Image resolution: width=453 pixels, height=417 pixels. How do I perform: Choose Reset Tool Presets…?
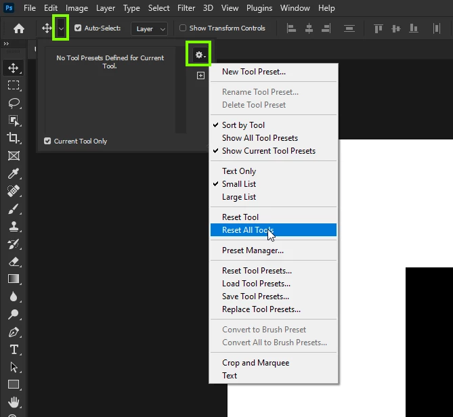coord(274,271)
